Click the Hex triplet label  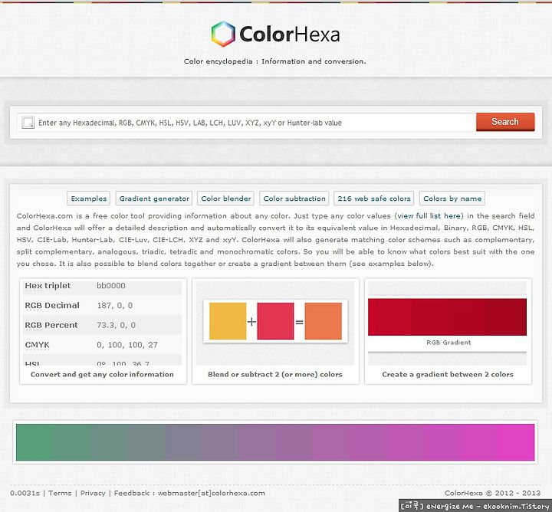[48, 286]
